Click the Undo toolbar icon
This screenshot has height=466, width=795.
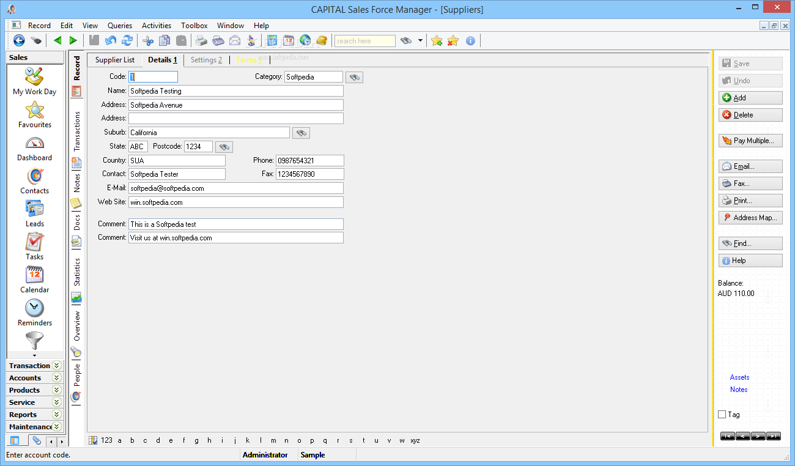pyautogui.click(x=111, y=40)
